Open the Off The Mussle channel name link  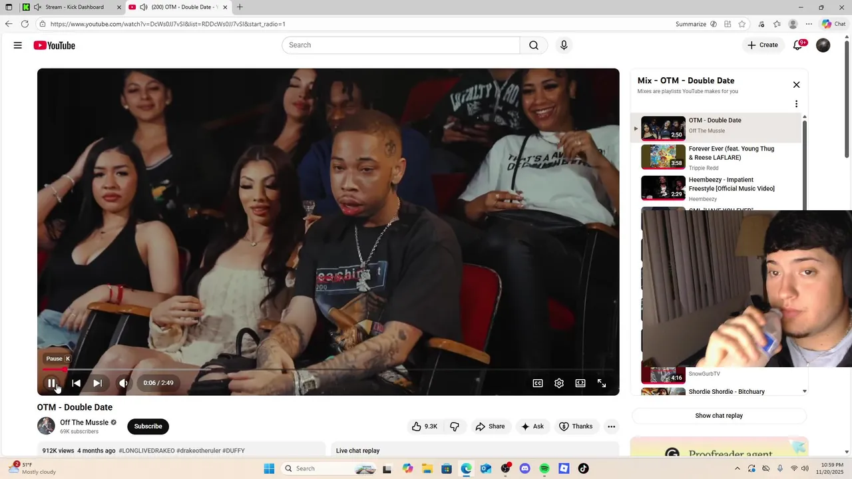[x=84, y=422]
